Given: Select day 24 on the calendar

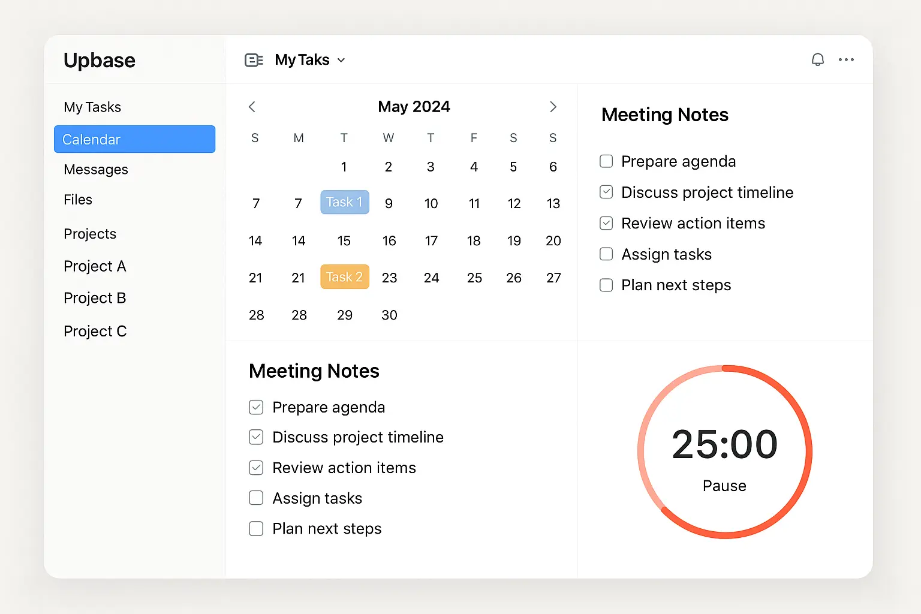Looking at the screenshot, I should click(x=431, y=278).
